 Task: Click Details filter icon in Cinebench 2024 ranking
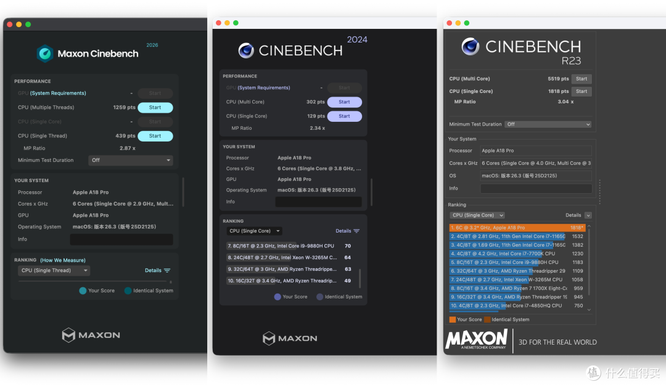(357, 231)
